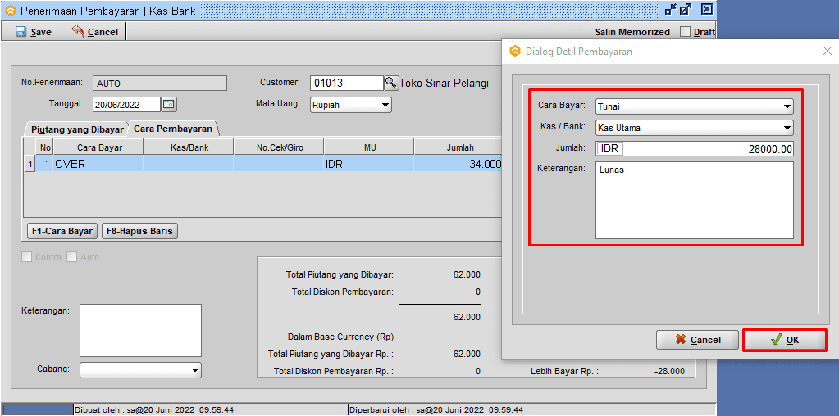The image size is (839, 416).
Task: Close the Dialog Detil Pembayaran dialog
Action: click(827, 52)
